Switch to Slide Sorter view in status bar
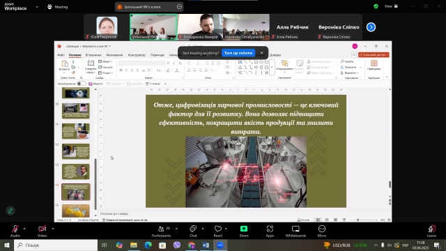The height and width of the screenshot is (251, 446). pos(327,220)
